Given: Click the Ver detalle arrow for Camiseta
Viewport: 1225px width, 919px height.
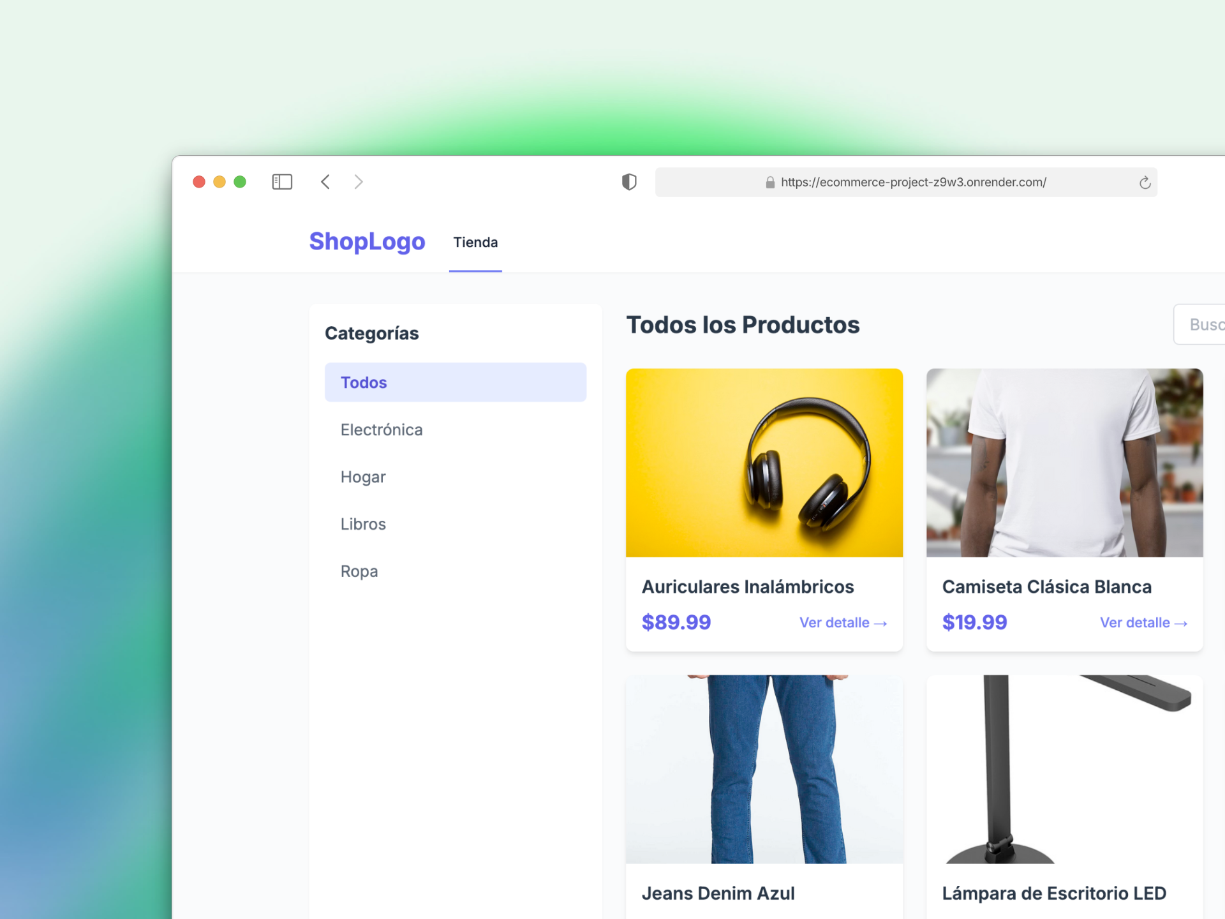Looking at the screenshot, I should coord(1143,622).
